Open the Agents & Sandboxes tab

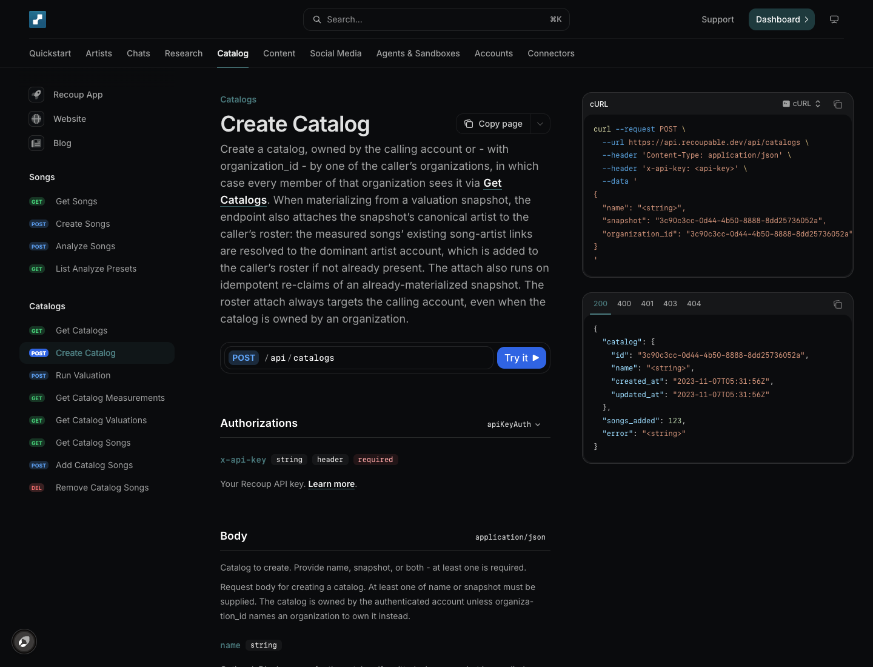tap(418, 53)
